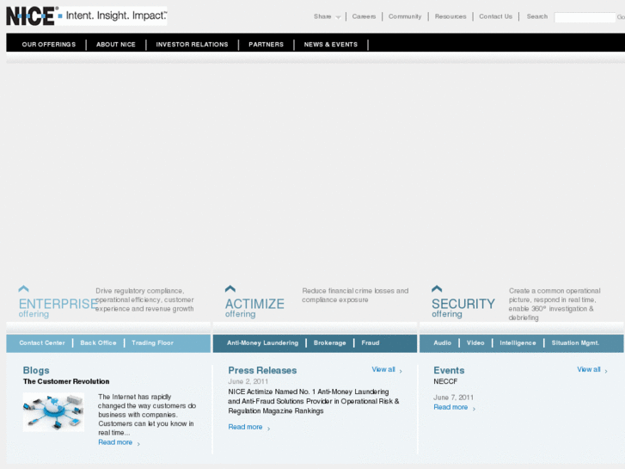Viewport: 625px width, 469px height.
Task: Open the Our Offerings menu
Action: (49, 44)
